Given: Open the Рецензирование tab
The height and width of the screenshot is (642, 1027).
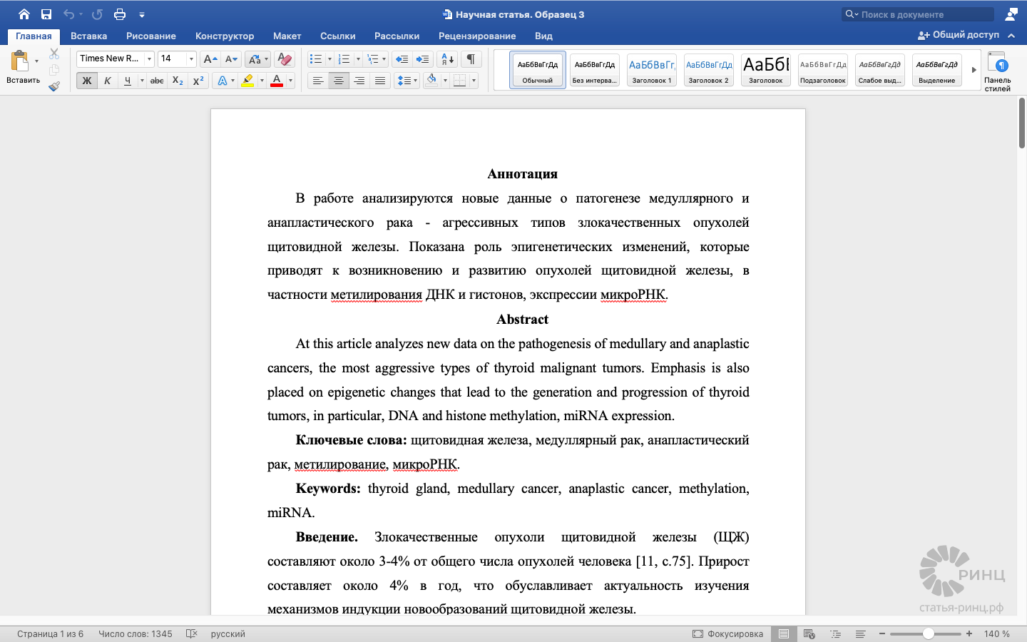Looking at the screenshot, I should 477,36.
